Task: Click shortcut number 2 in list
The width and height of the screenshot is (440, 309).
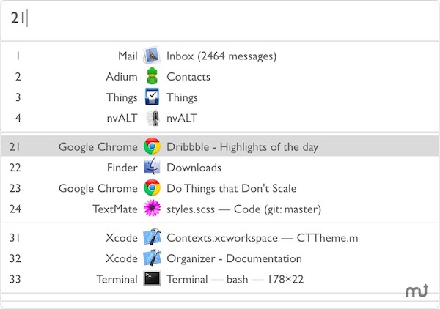Action: pos(18,77)
